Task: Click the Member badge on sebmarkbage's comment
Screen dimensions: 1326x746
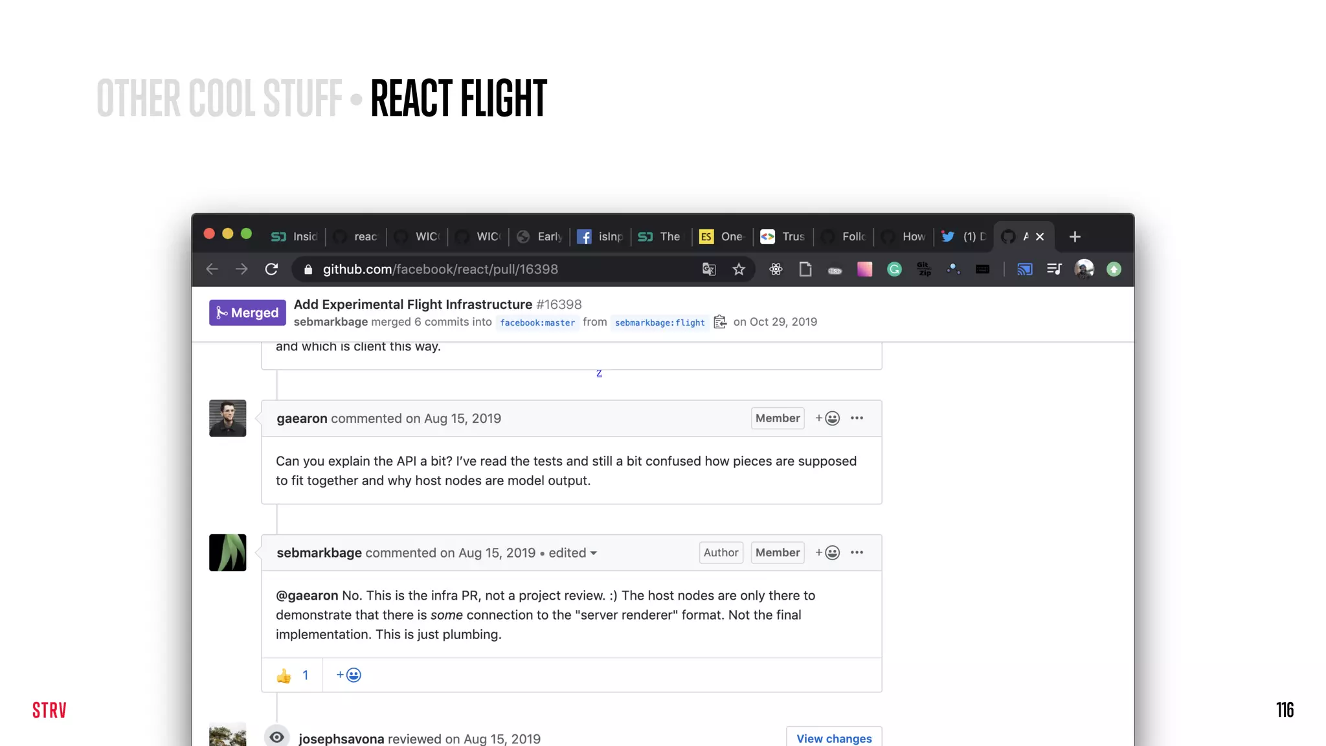Action: (778, 552)
